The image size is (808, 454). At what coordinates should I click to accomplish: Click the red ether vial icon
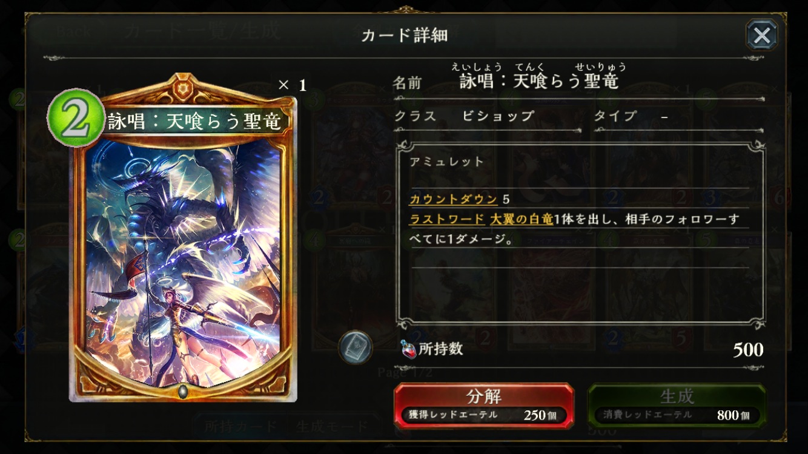[x=408, y=349]
